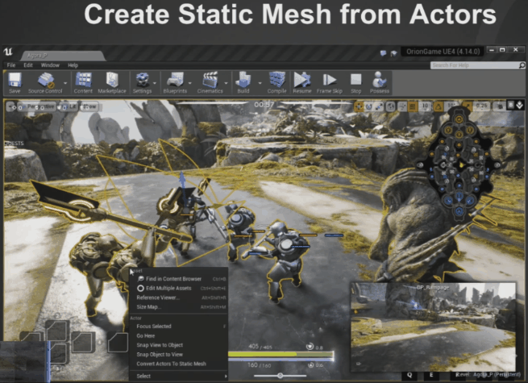Image resolution: width=528 pixels, height=383 pixels.
Task: Toggle surface snapping icon in viewport
Action: pyautogui.click(x=402, y=106)
